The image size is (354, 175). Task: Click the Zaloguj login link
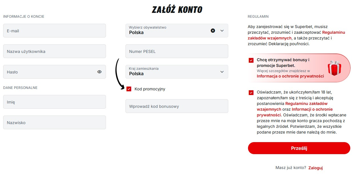pos(315,168)
